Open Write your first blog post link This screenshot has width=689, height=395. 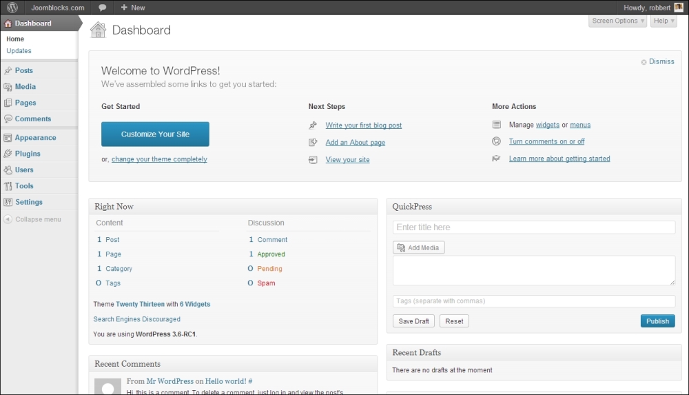pos(363,125)
